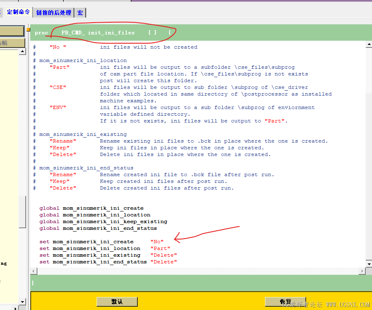Screen dimensions: 372x310
Task: Click the line global mom_sinumerik_ini_create
Action: pyautogui.click(x=92, y=208)
